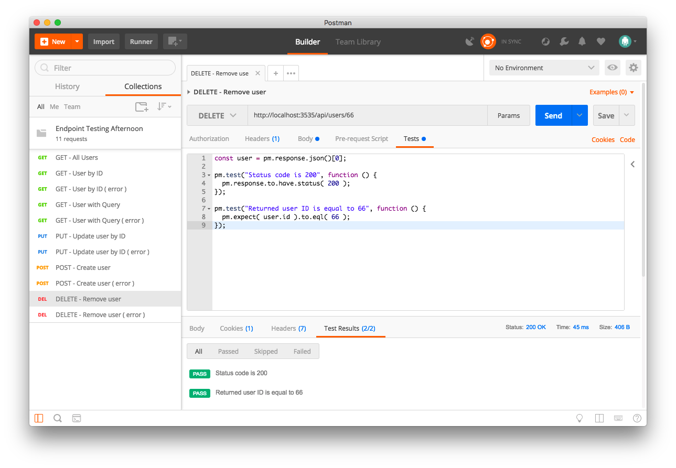Open DELETE - Remove user ( error ) request
676x468 pixels.
(x=105, y=314)
